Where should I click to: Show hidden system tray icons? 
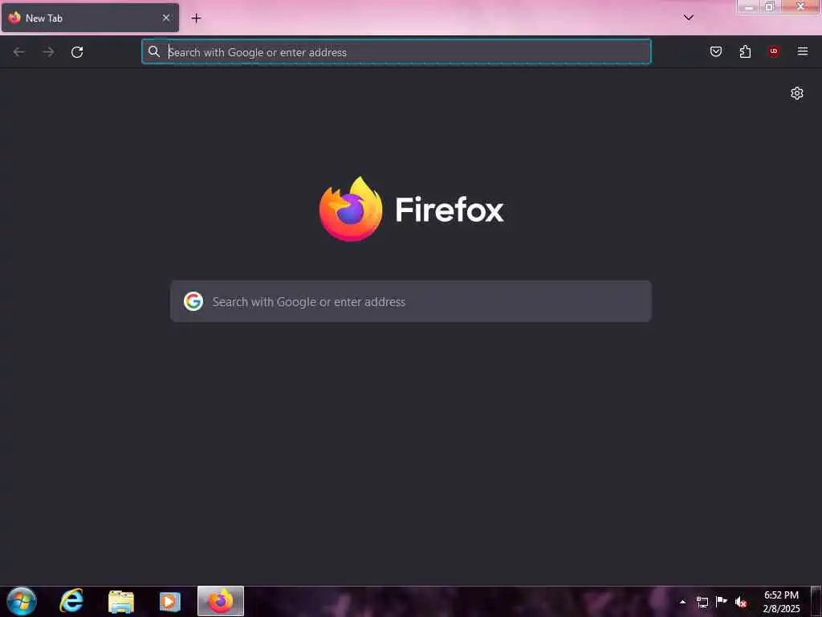pos(682,602)
